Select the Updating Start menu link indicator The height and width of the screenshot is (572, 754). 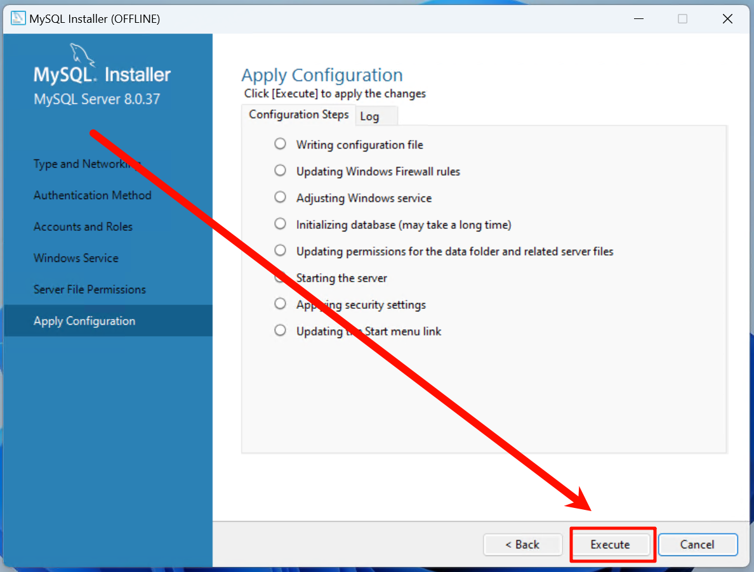280,330
